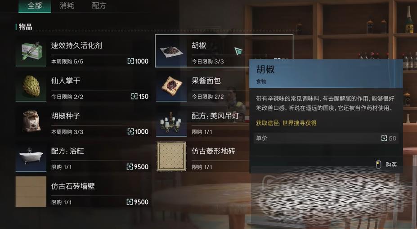
Task: Click the currency icon next to 150
Action: pyautogui.click(x=135, y=96)
